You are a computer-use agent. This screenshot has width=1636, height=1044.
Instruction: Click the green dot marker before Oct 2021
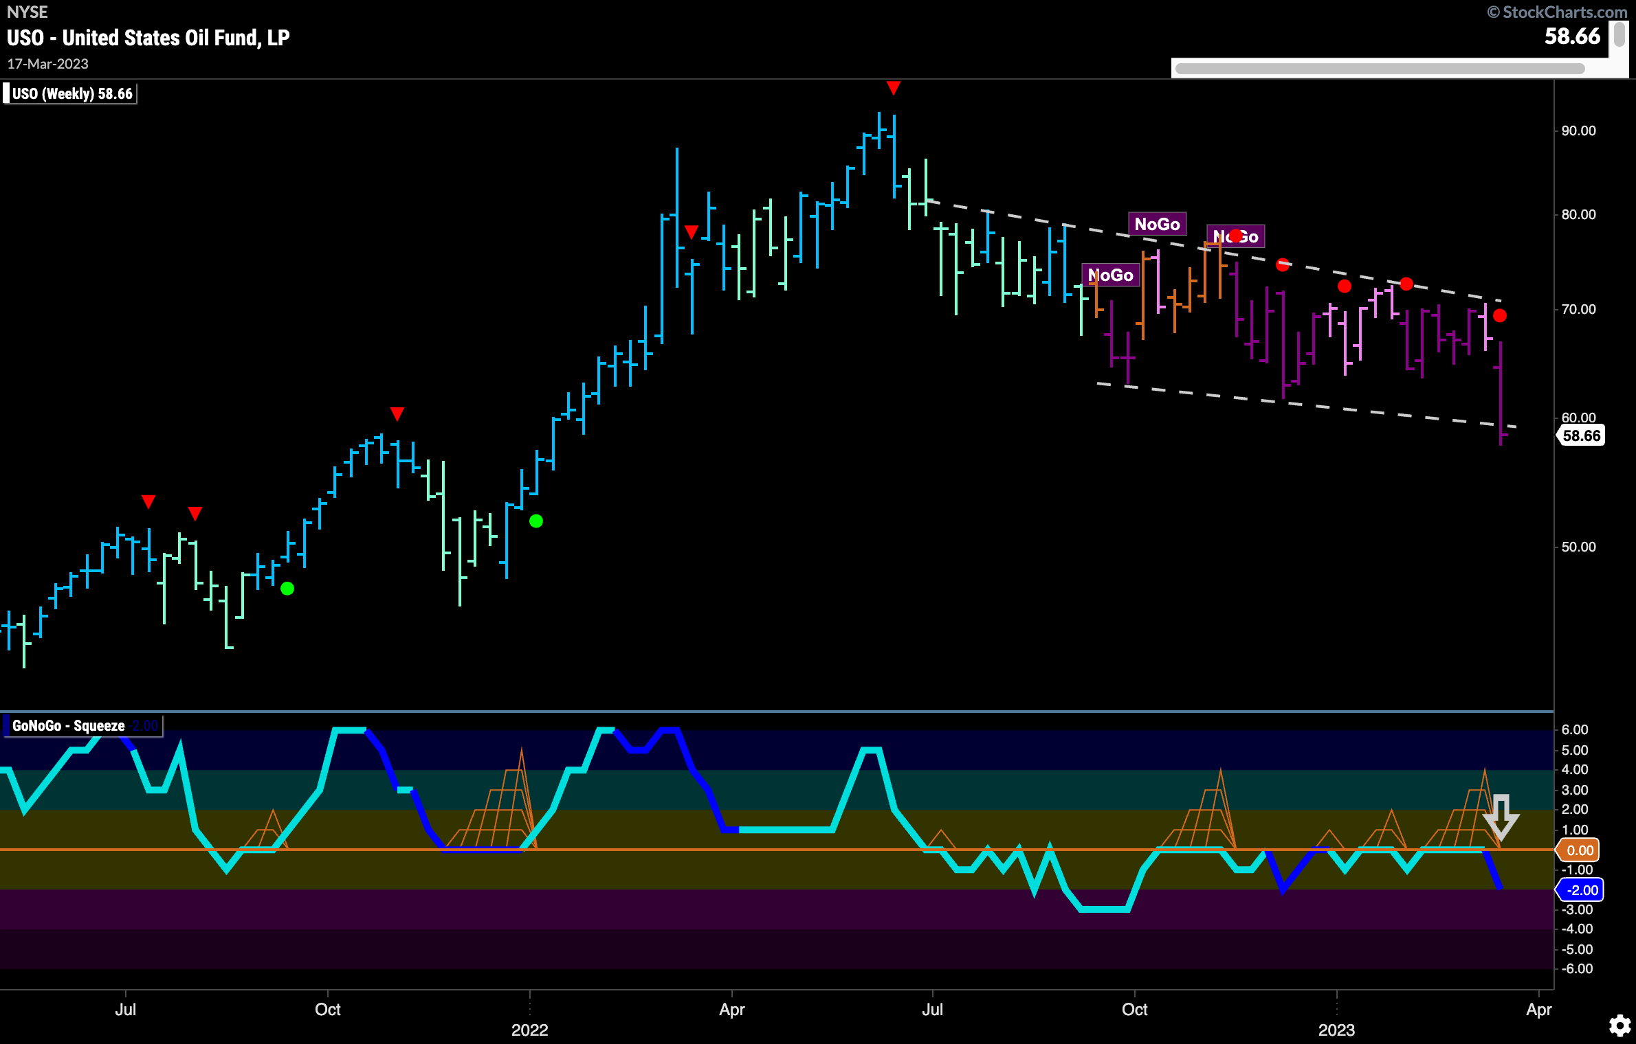287,589
